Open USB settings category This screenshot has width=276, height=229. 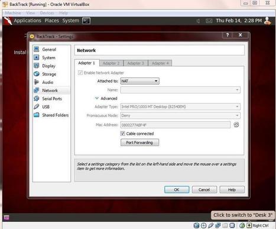[x=51, y=107]
